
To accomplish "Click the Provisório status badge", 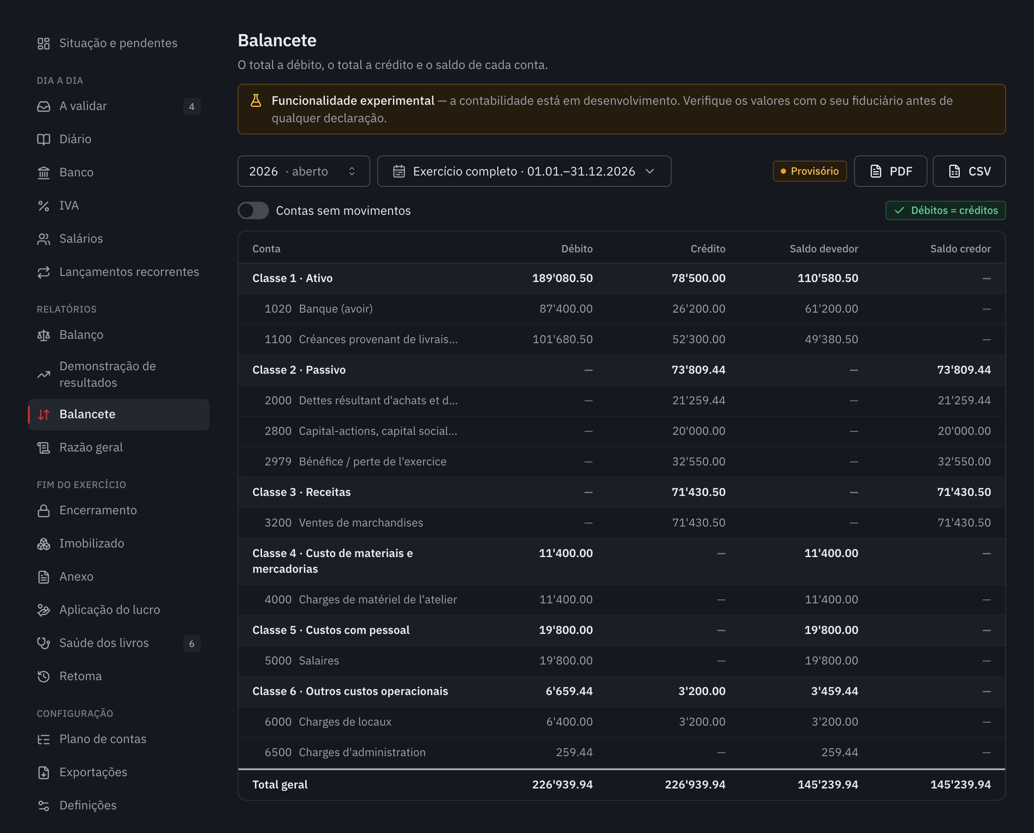I will (810, 171).
